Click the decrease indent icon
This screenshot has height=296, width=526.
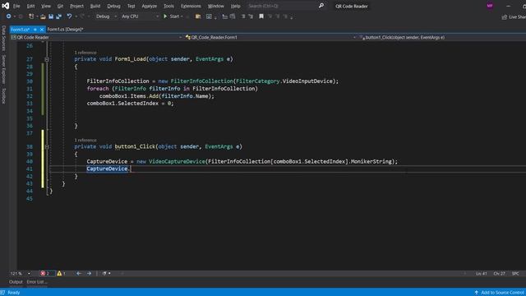(x=243, y=16)
